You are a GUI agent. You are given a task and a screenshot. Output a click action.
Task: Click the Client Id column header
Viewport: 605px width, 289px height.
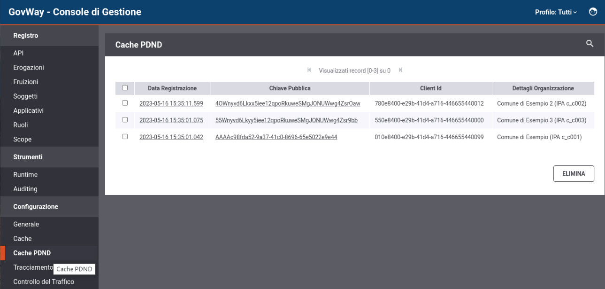pyautogui.click(x=431, y=88)
